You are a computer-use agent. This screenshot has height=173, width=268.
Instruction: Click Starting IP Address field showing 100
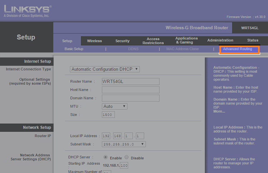[x=124, y=165]
